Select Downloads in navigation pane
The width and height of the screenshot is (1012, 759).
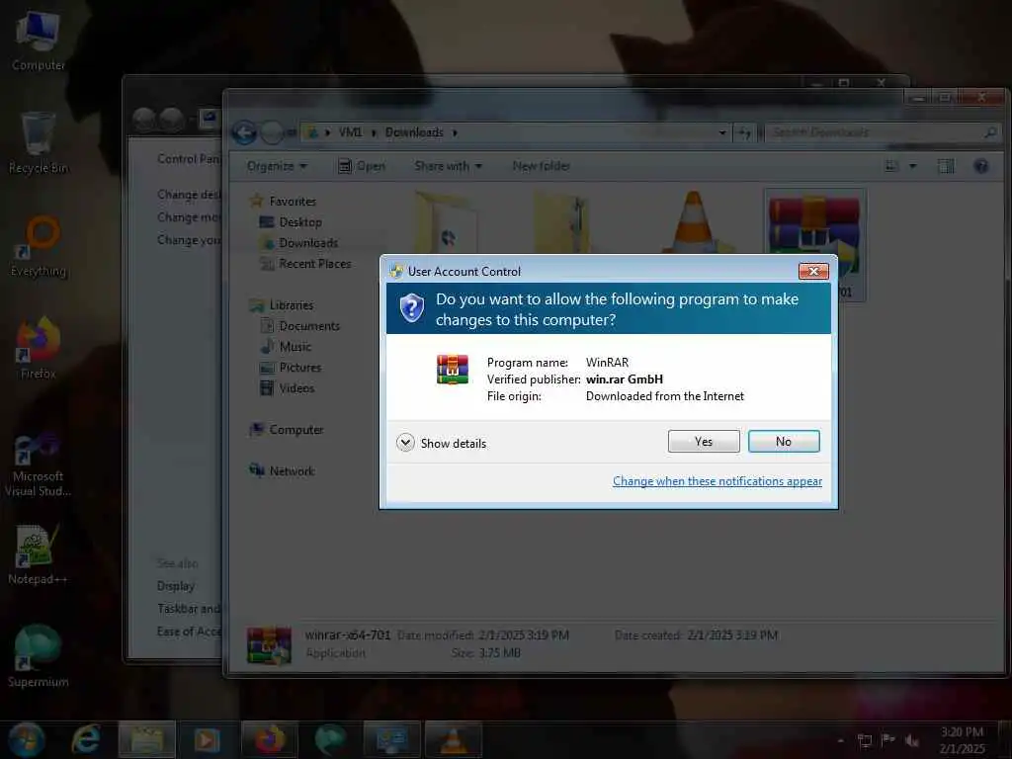298,243
